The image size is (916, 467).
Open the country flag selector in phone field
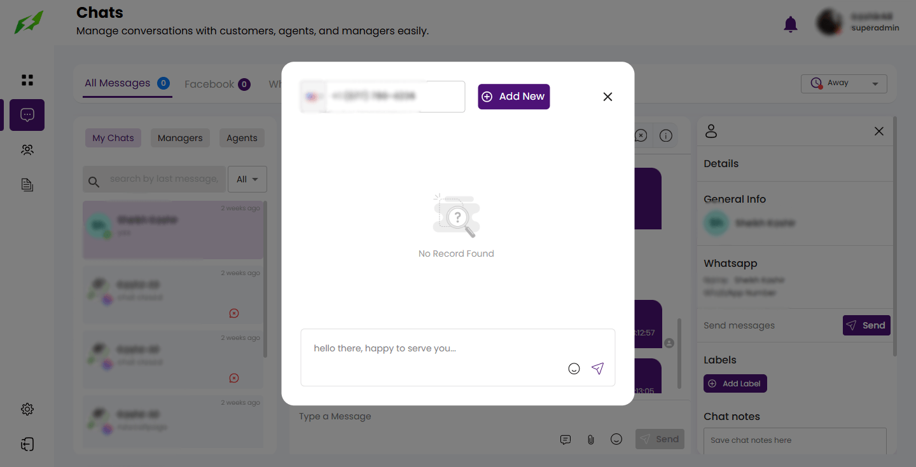click(312, 97)
